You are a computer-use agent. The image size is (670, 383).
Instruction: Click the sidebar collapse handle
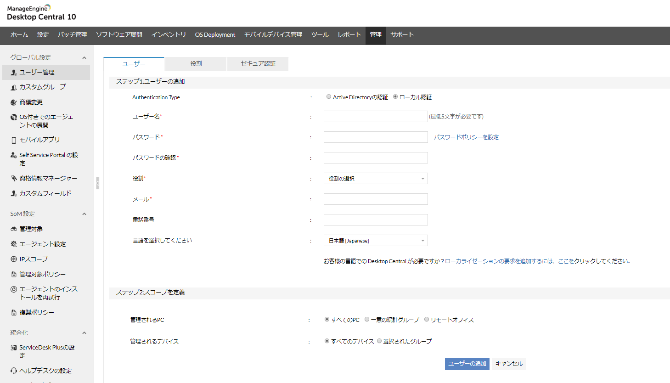tap(97, 183)
